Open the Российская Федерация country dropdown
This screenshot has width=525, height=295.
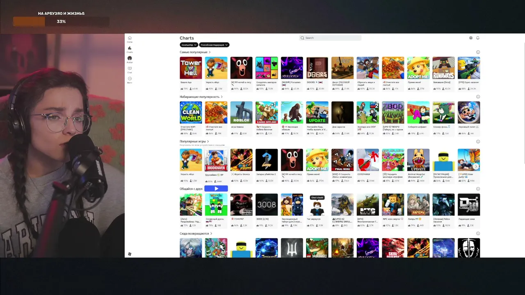(214, 45)
